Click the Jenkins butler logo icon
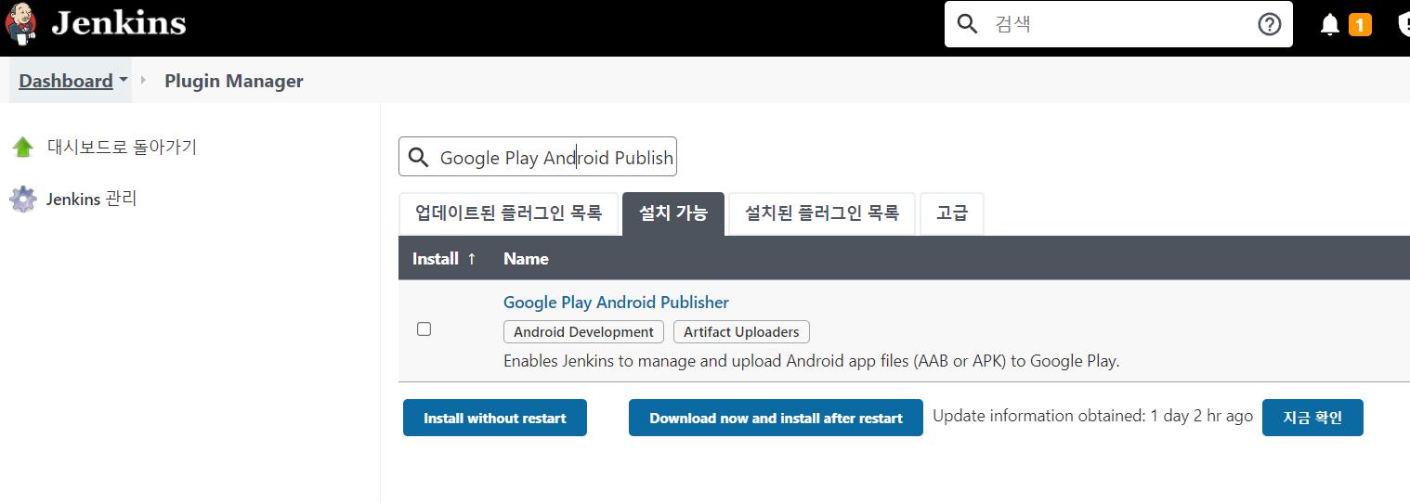Image resolution: width=1410 pixels, height=503 pixels. tap(20, 24)
